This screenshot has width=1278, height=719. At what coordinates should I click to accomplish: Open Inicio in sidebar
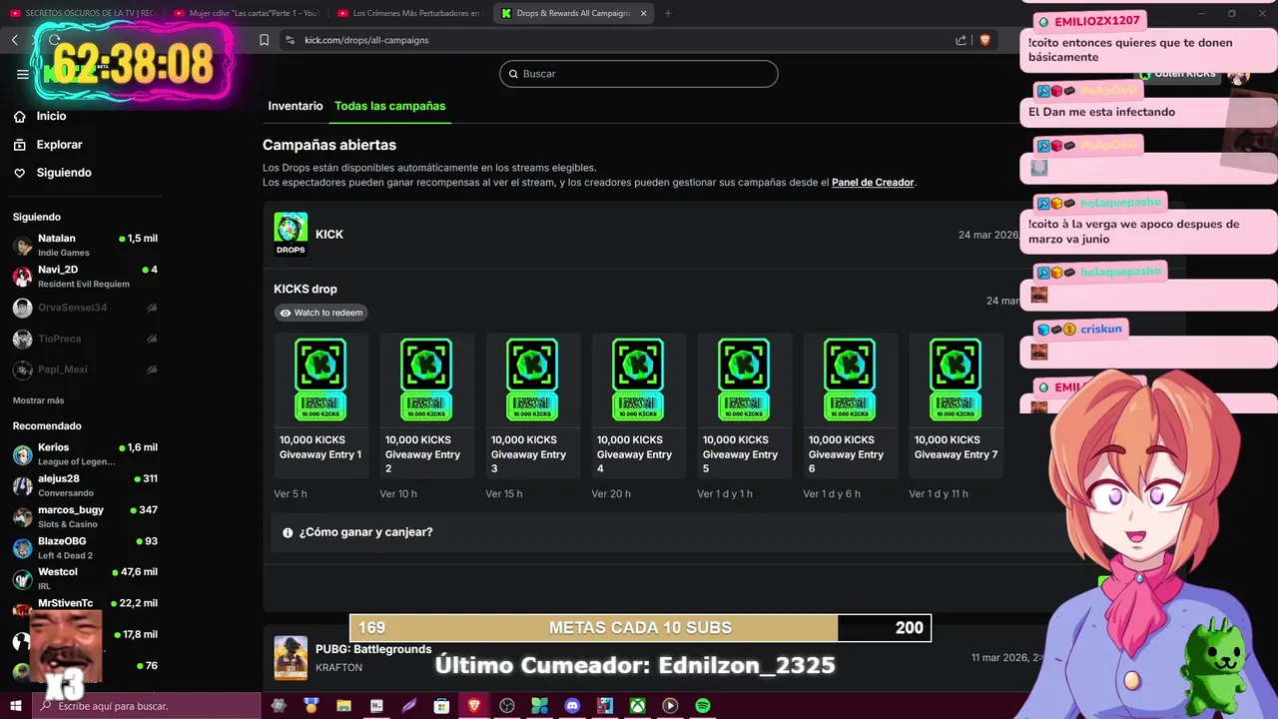(51, 117)
